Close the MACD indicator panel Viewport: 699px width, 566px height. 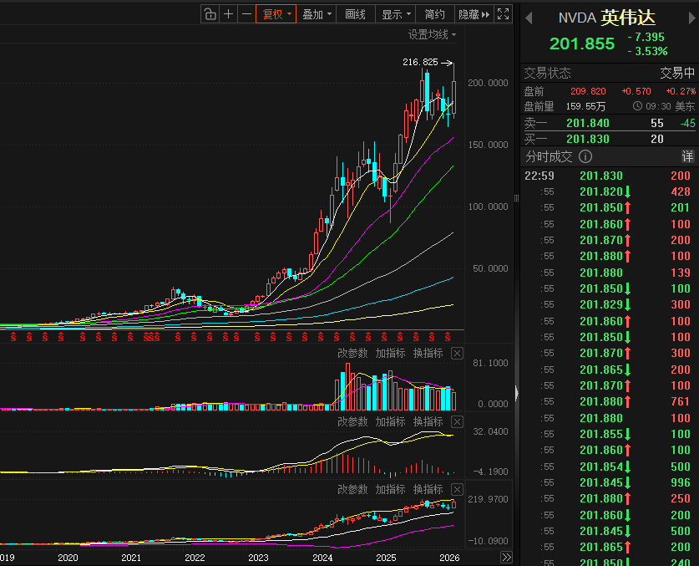(x=457, y=422)
